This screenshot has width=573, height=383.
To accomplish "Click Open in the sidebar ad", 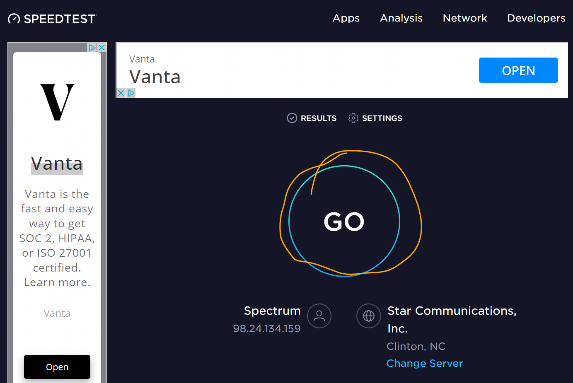I will (x=57, y=367).
